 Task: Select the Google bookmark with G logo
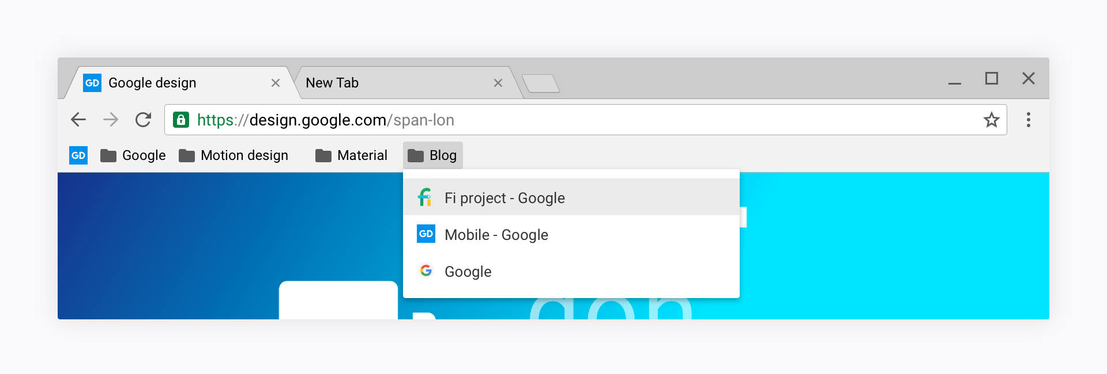(x=468, y=272)
